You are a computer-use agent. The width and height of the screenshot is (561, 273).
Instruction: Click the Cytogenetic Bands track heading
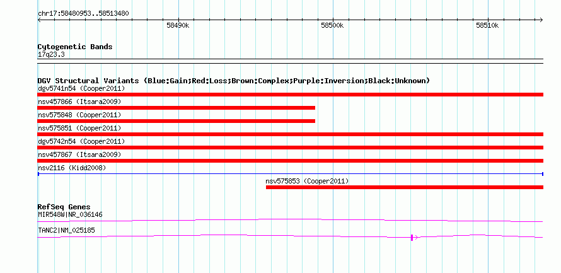[75, 47]
